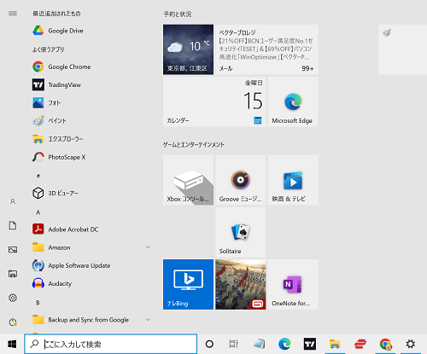Open the Groove ミュージック tile
The image size is (427, 354).
click(241, 180)
